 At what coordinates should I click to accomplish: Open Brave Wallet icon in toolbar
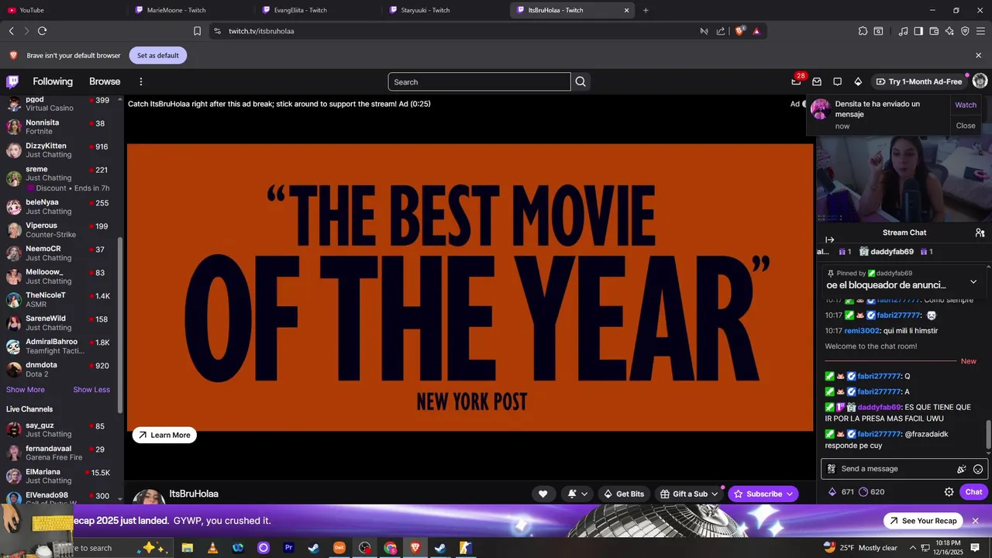coord(934,31)
